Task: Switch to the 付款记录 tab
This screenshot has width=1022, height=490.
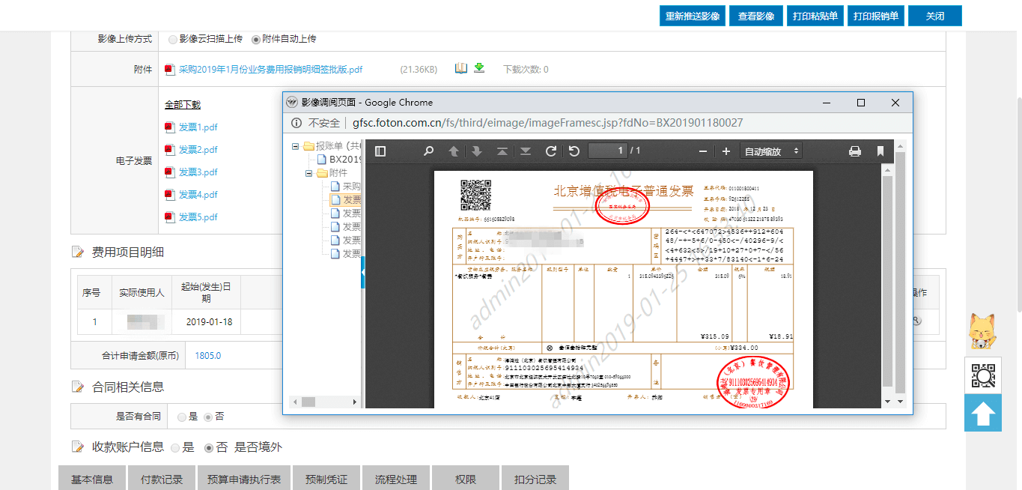Action: [x=160, y=479]
